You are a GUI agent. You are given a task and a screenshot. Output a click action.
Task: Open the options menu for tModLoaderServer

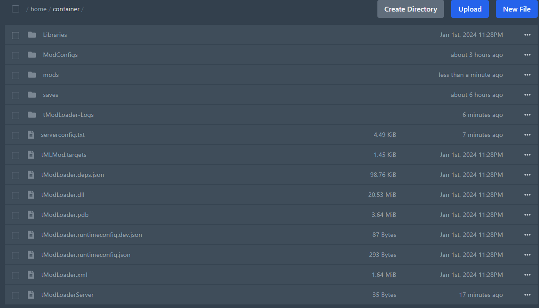click(527, 295)
